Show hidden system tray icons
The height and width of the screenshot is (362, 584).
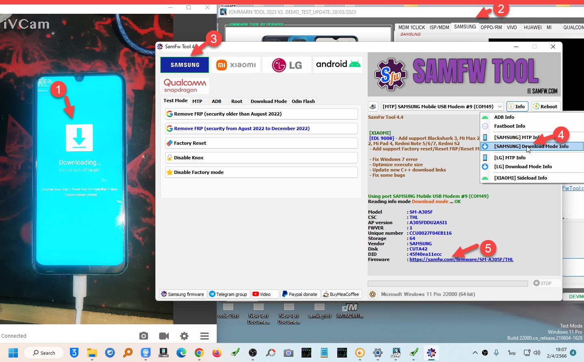click(x=475, y=353)
